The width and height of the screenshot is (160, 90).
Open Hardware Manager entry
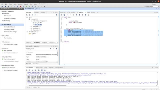pos(11,70)
